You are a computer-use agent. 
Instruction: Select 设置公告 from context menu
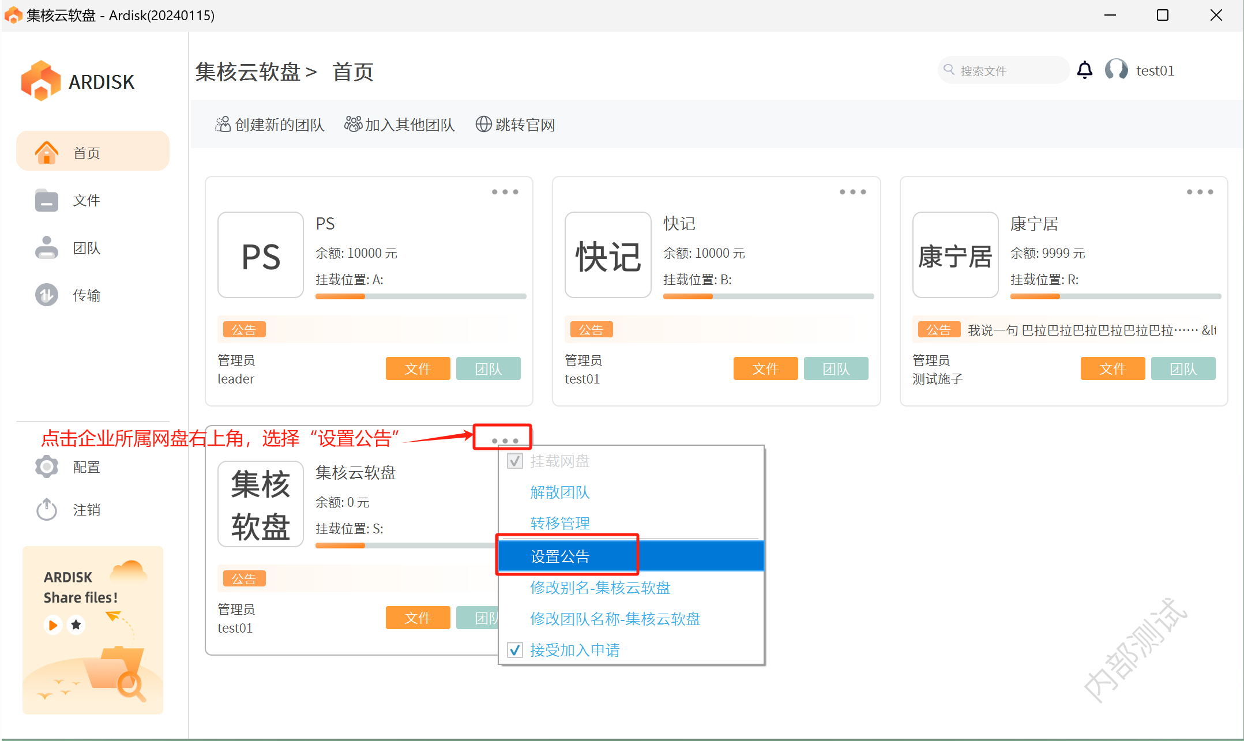[x=559, y=556]
